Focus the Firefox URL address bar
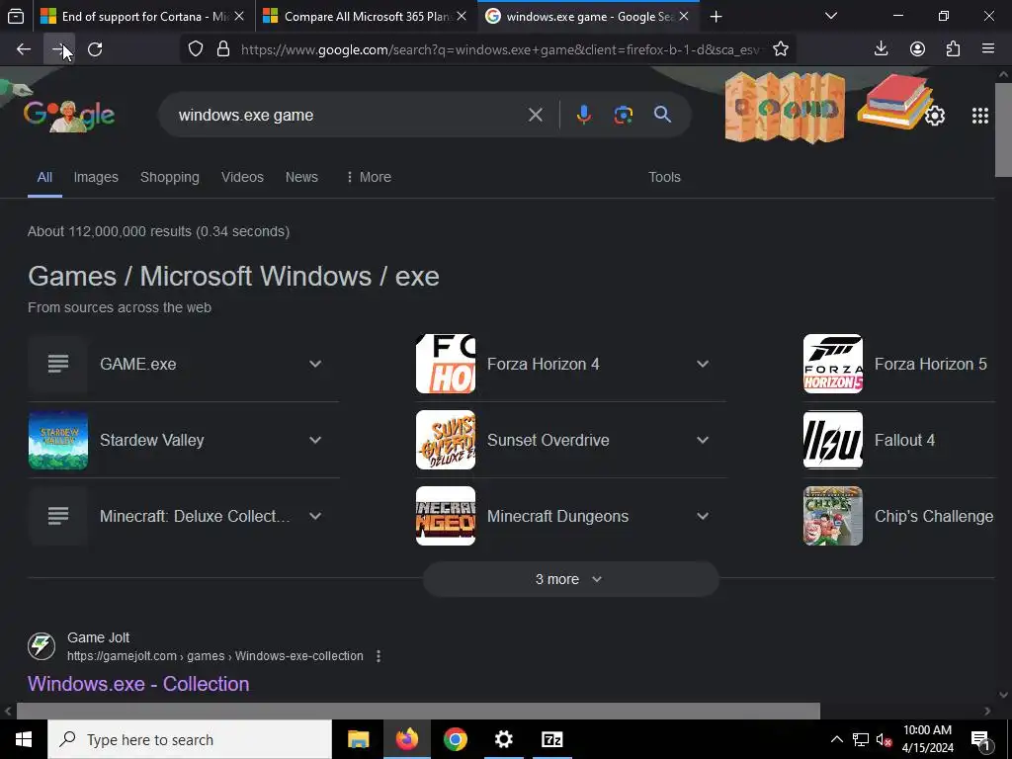Image resolution: width=1012 pixels, height=759 pixels. point(500,49)
